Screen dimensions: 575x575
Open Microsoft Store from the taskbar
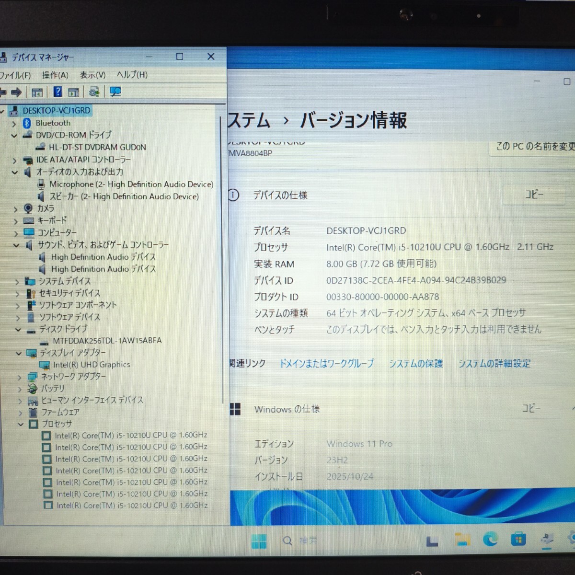click(518, 540)
